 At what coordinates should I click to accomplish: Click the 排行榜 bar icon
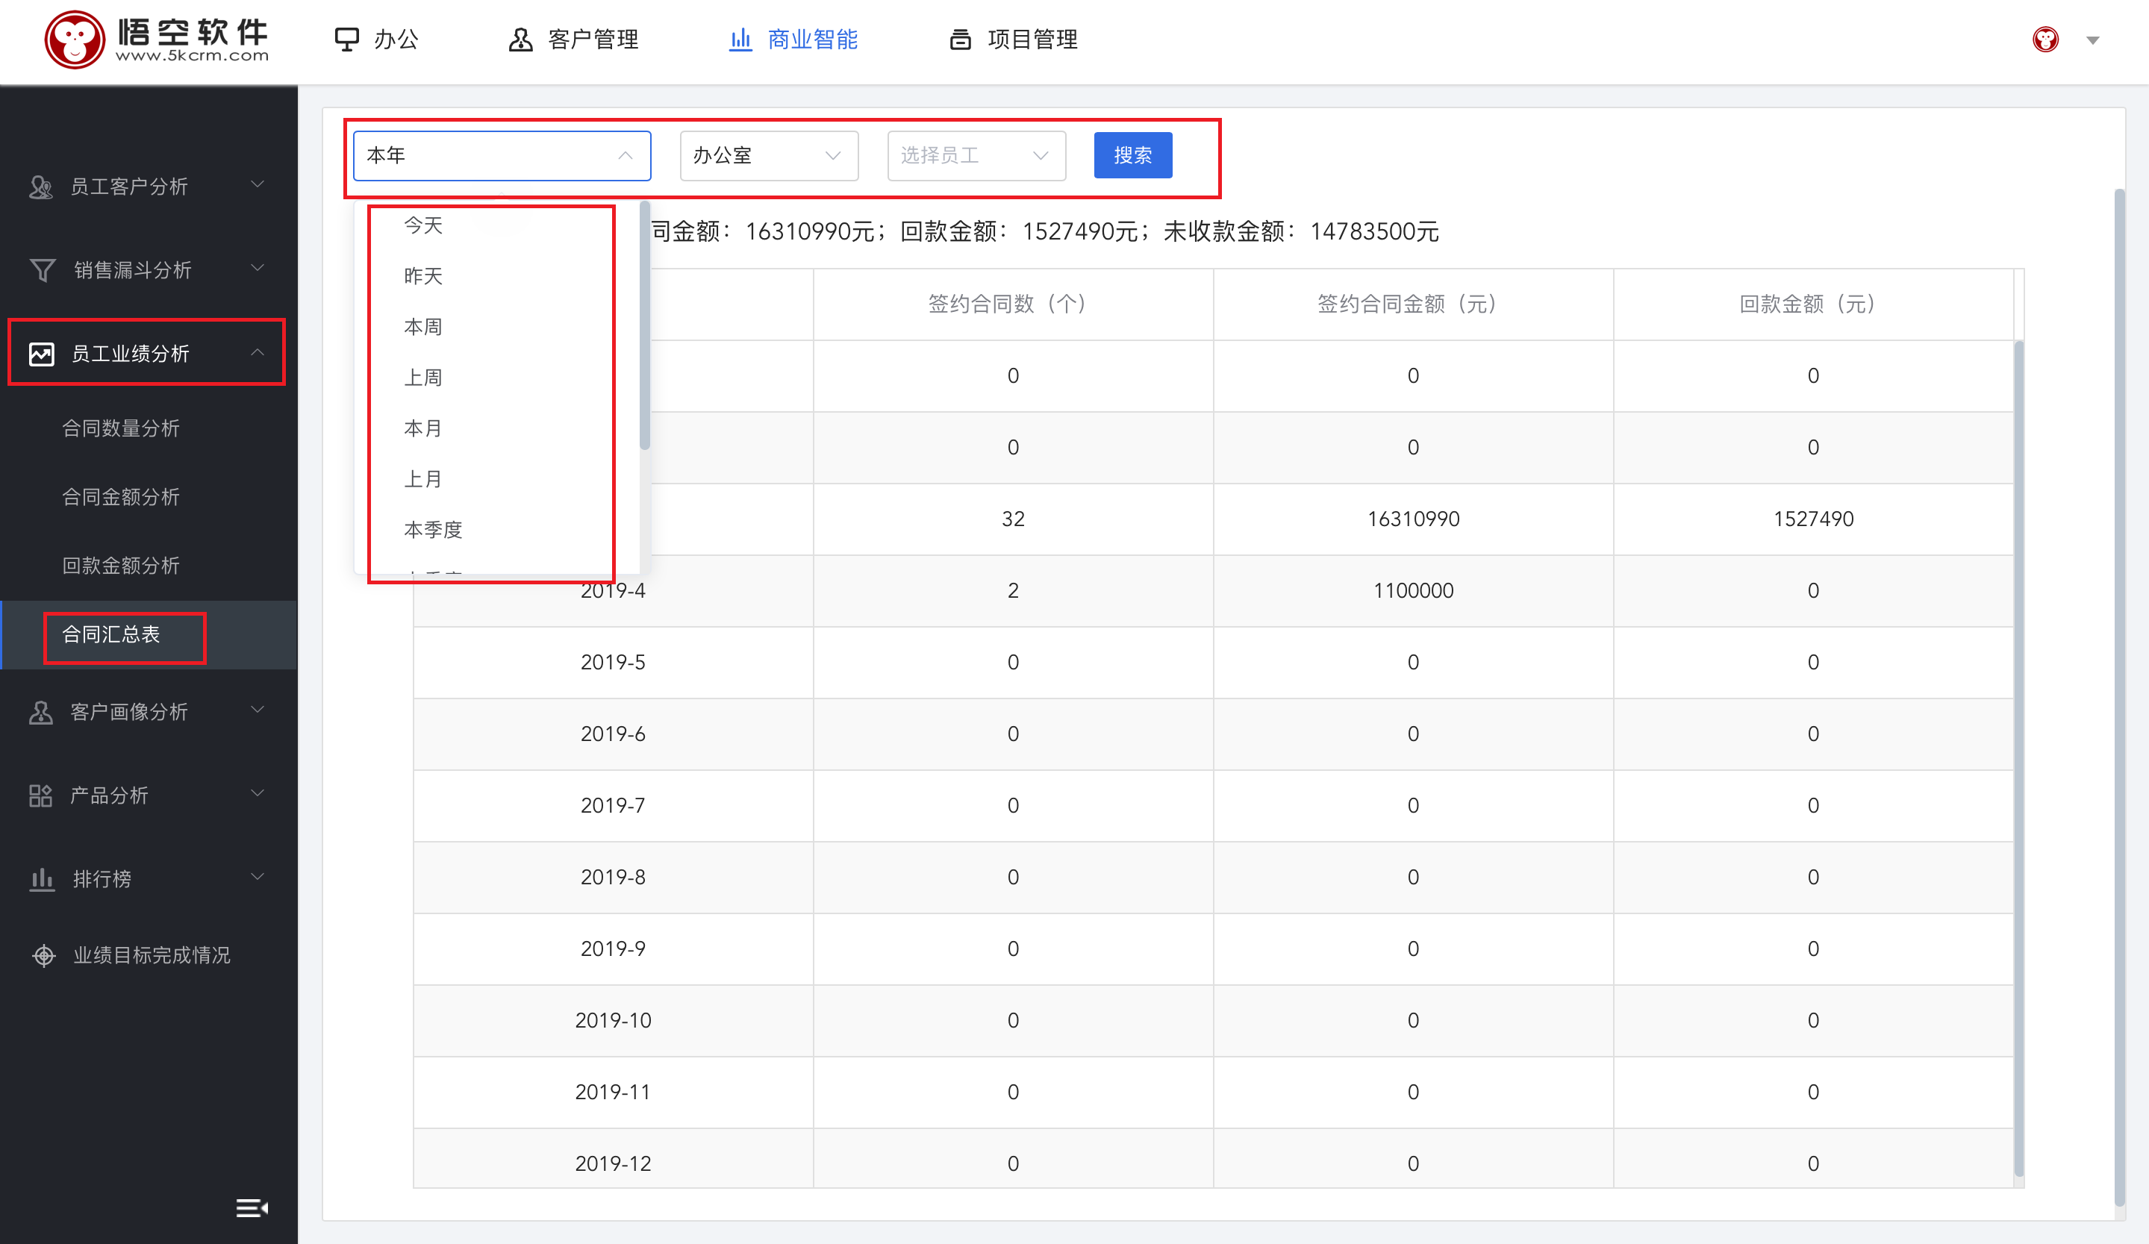pyautogui.click(x=42, y=878)
